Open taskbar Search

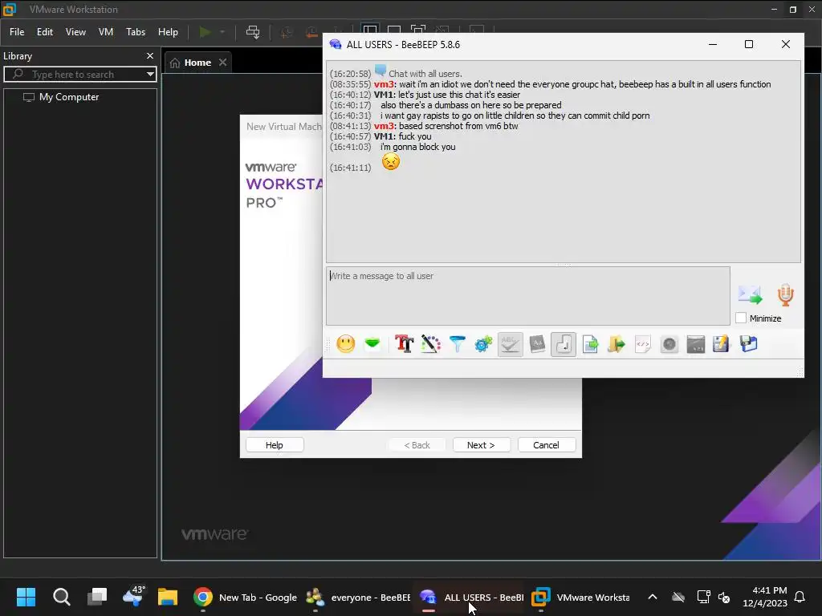pos(61,597)
